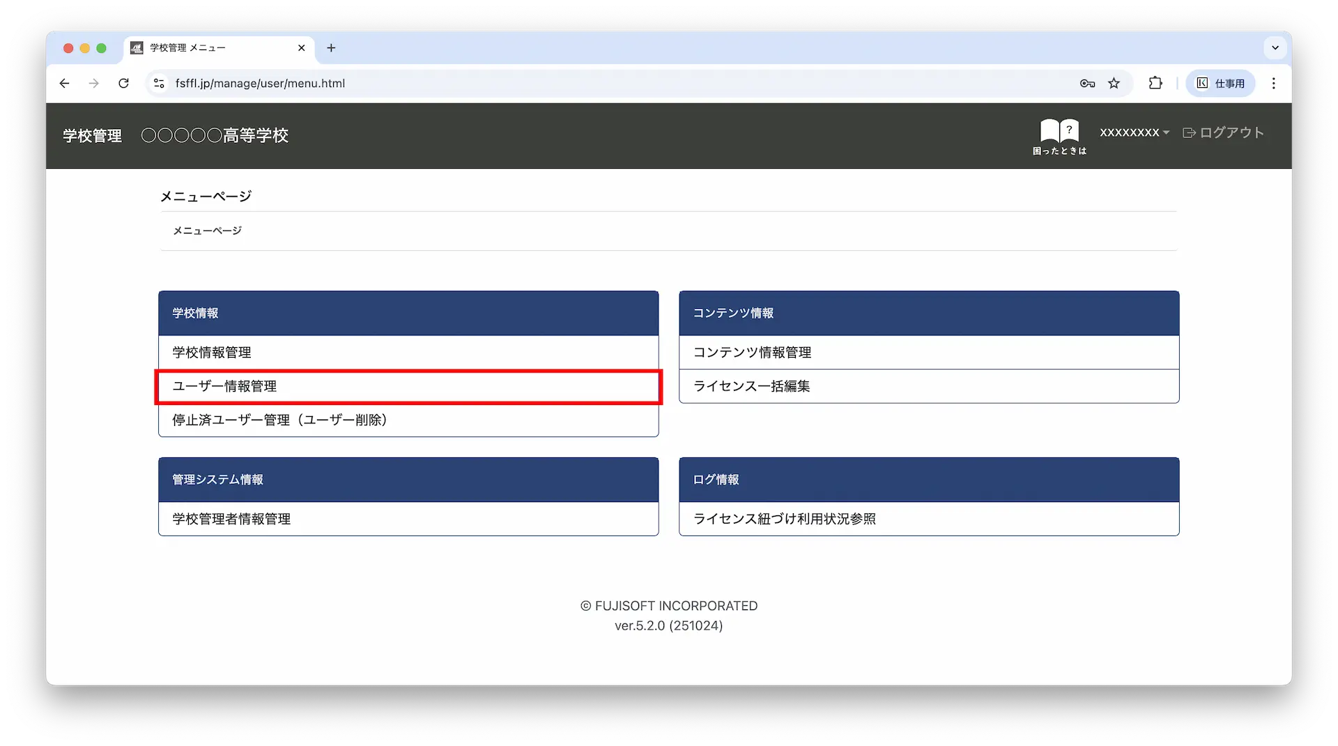Expand the tab search chevron dropdown

pyautogui.click(x=1275, y=48)
